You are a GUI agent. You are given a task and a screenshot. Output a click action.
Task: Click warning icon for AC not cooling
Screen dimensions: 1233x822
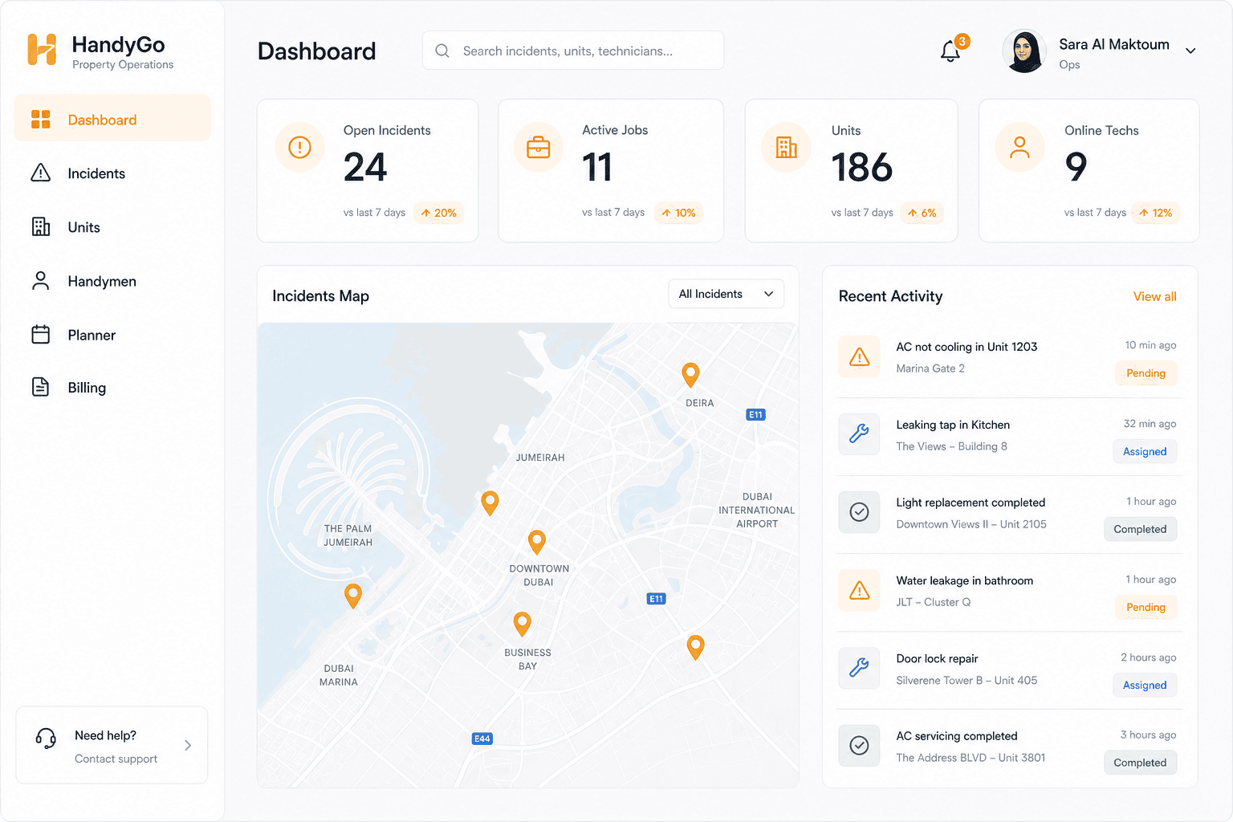point(859,356)
